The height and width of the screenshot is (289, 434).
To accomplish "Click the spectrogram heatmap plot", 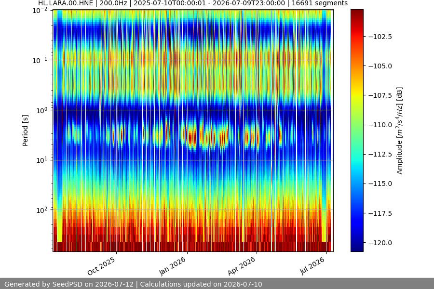I will coord(193,131).
